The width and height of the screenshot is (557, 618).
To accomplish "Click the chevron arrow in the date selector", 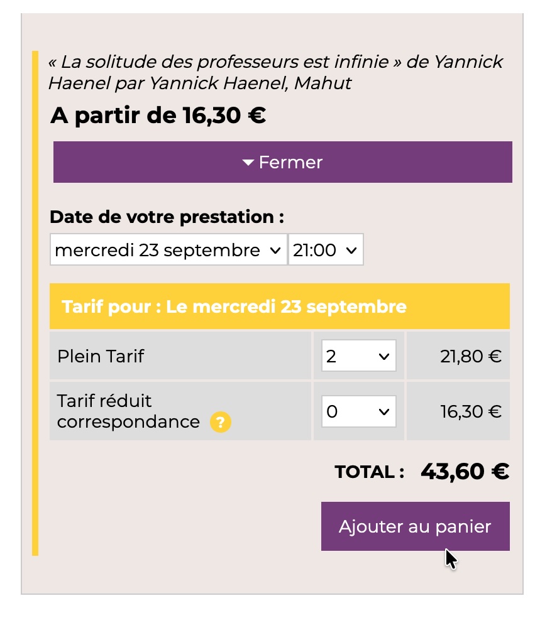I will click(x=275, y=250).
